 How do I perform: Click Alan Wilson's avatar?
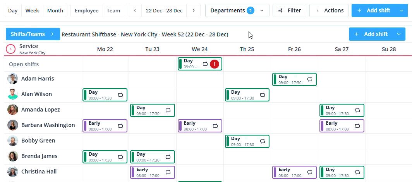13,94
